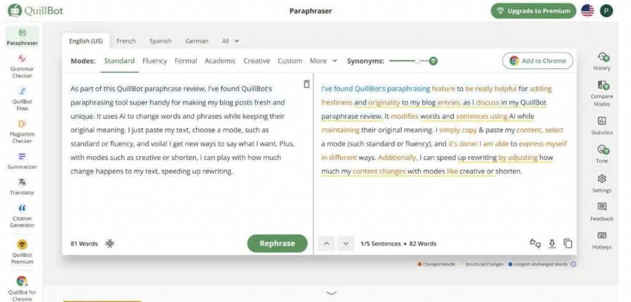This screenshot has height=302, width=631.
Task: Click the Rephrase button
Action: [277, 244]
